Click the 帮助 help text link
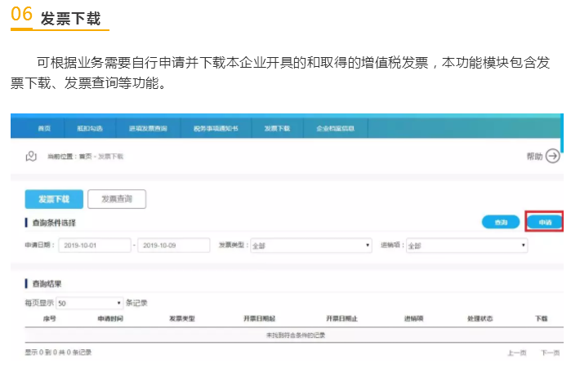Viewport: 571px width, 377px height. point(534,156)
